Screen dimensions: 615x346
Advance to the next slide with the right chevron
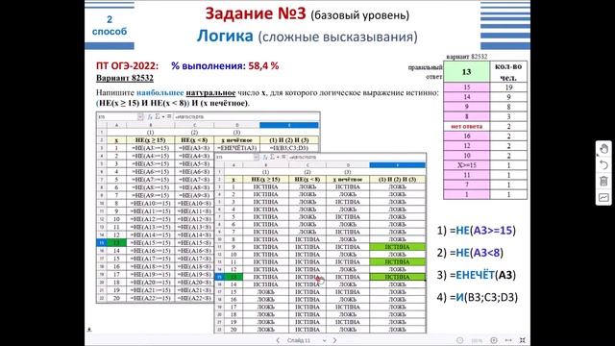[x=334, y=340]
